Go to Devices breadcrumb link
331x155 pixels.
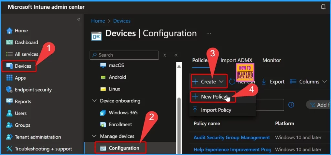coord(122,21)
